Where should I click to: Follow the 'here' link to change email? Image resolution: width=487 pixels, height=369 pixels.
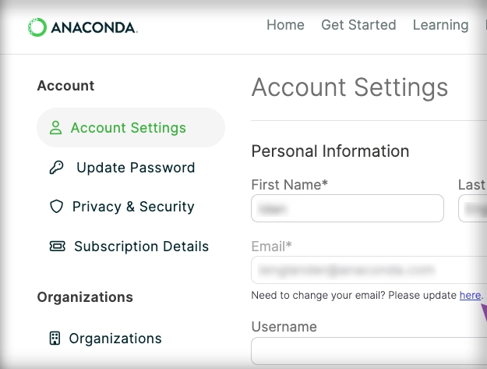pyautogui.click(x=470, y=295)
